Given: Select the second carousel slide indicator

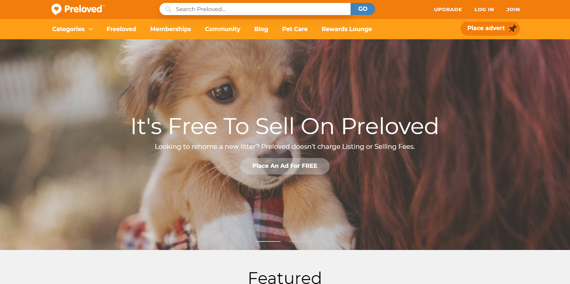Looking at the screenshot, I should pyautogui.click(x=301, y=241).
